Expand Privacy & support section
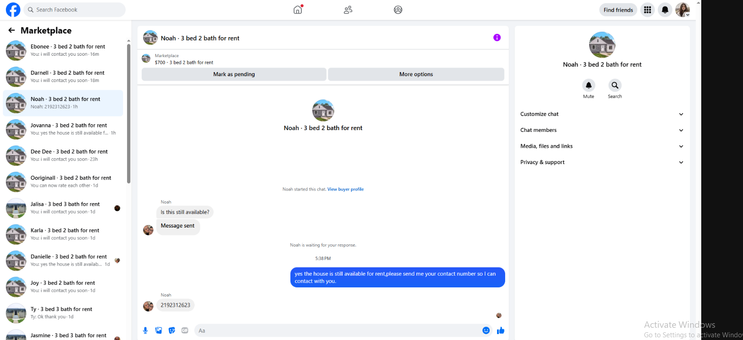The height and width of the screenshot is (340, 743). [602, 162]
